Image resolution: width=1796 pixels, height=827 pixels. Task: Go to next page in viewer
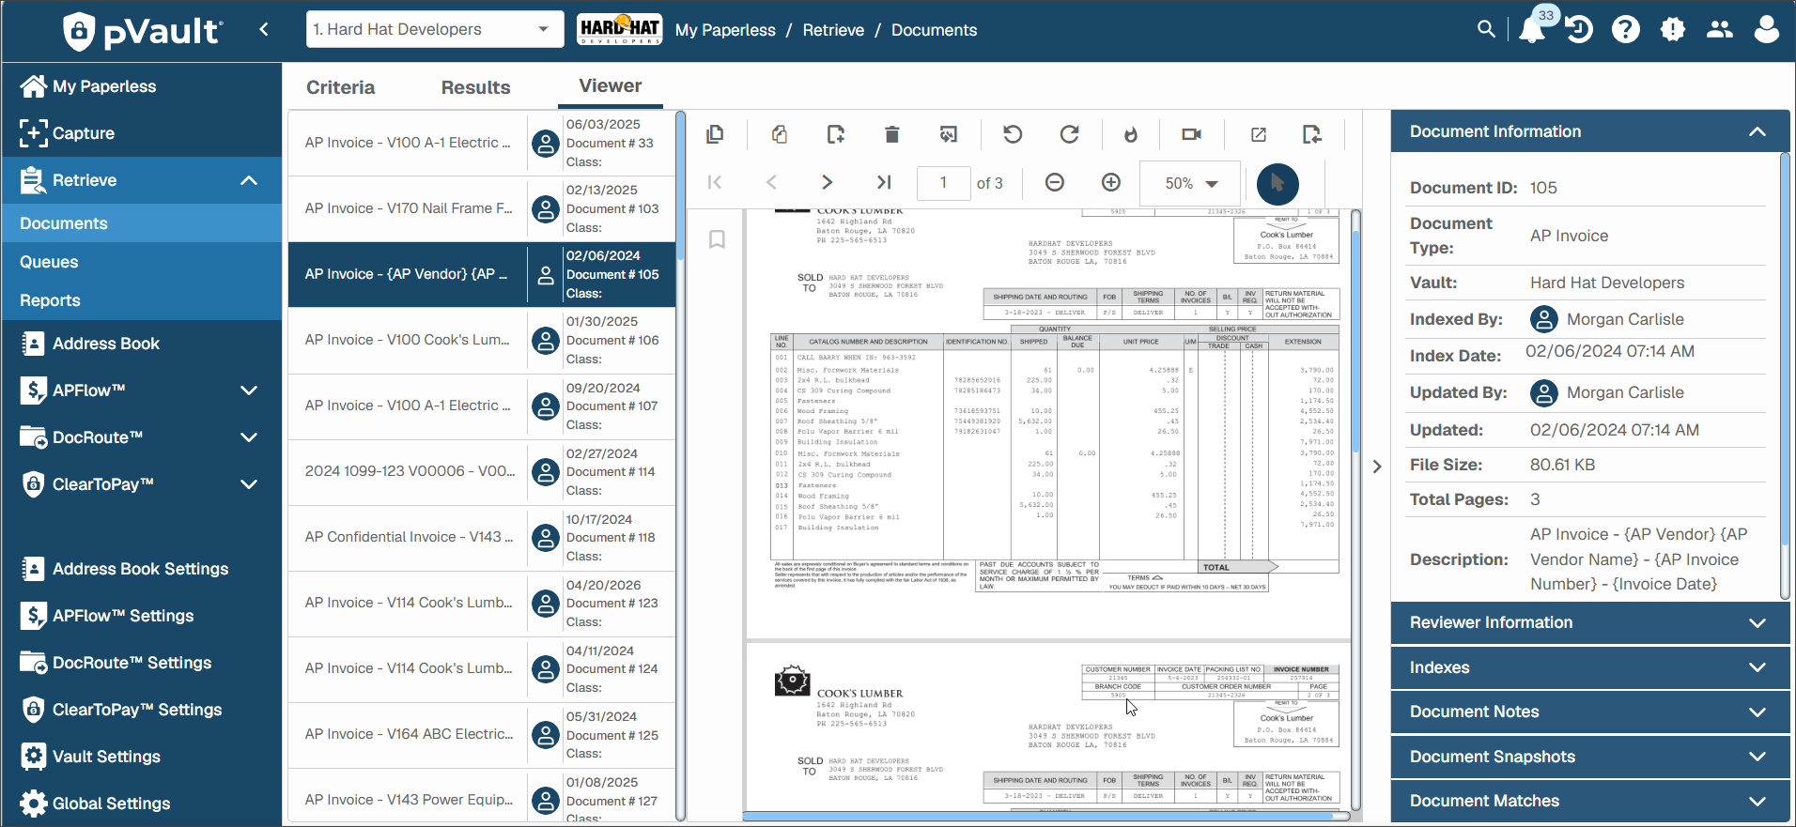pos(827,182)
